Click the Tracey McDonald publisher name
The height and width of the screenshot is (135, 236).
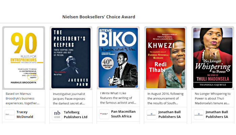pos(27,114)
